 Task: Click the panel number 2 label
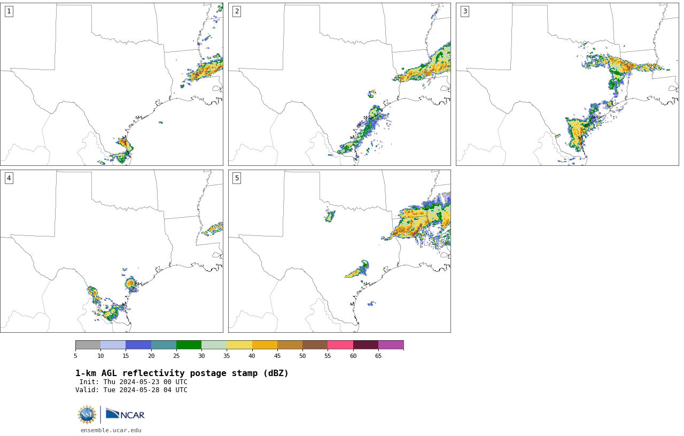[237, 11]
